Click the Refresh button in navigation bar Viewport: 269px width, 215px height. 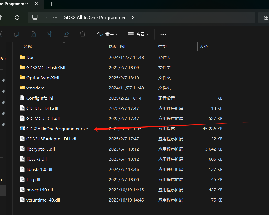click(17, 17)
